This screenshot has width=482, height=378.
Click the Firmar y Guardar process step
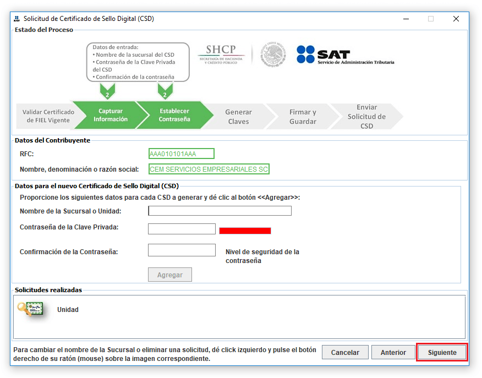point(303,117)
